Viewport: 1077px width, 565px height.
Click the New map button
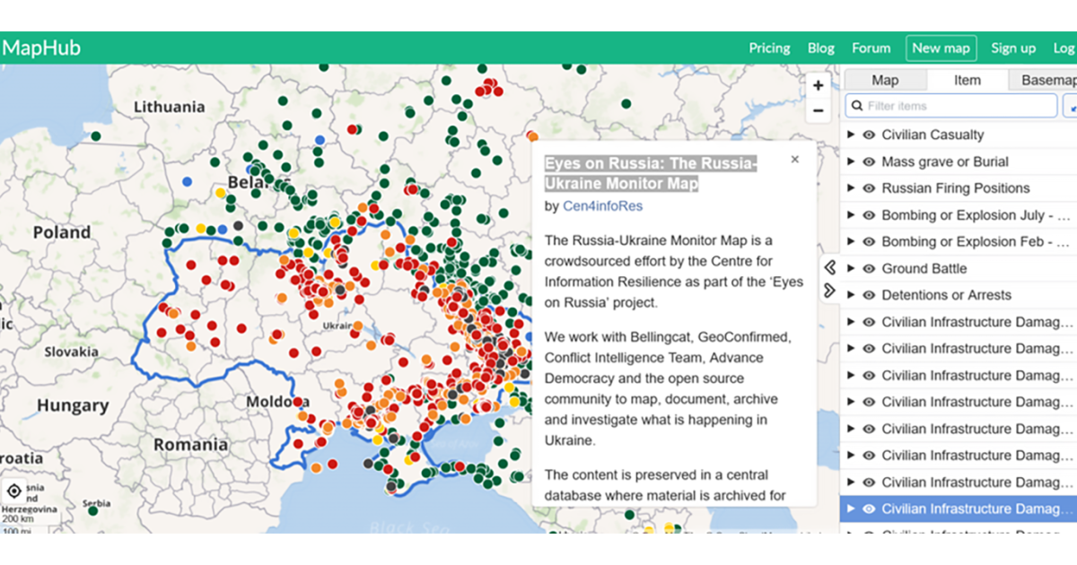point(941,48)
